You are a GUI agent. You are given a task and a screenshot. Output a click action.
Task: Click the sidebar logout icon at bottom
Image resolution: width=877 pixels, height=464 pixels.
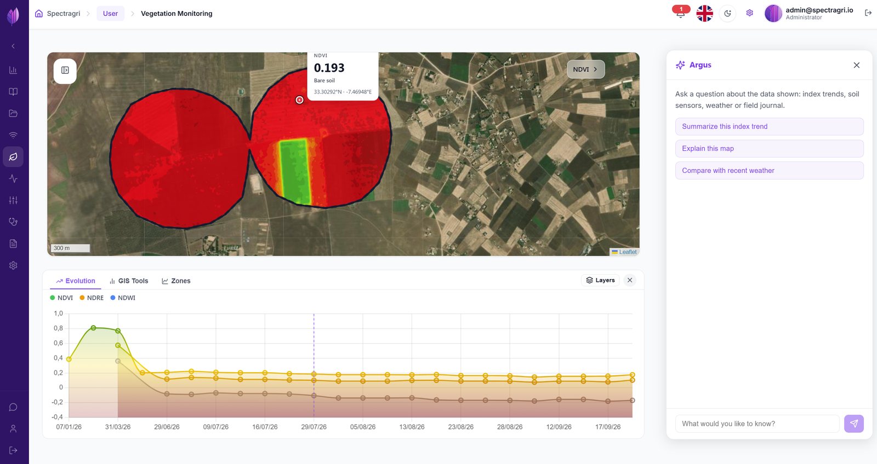pos(13,450)
